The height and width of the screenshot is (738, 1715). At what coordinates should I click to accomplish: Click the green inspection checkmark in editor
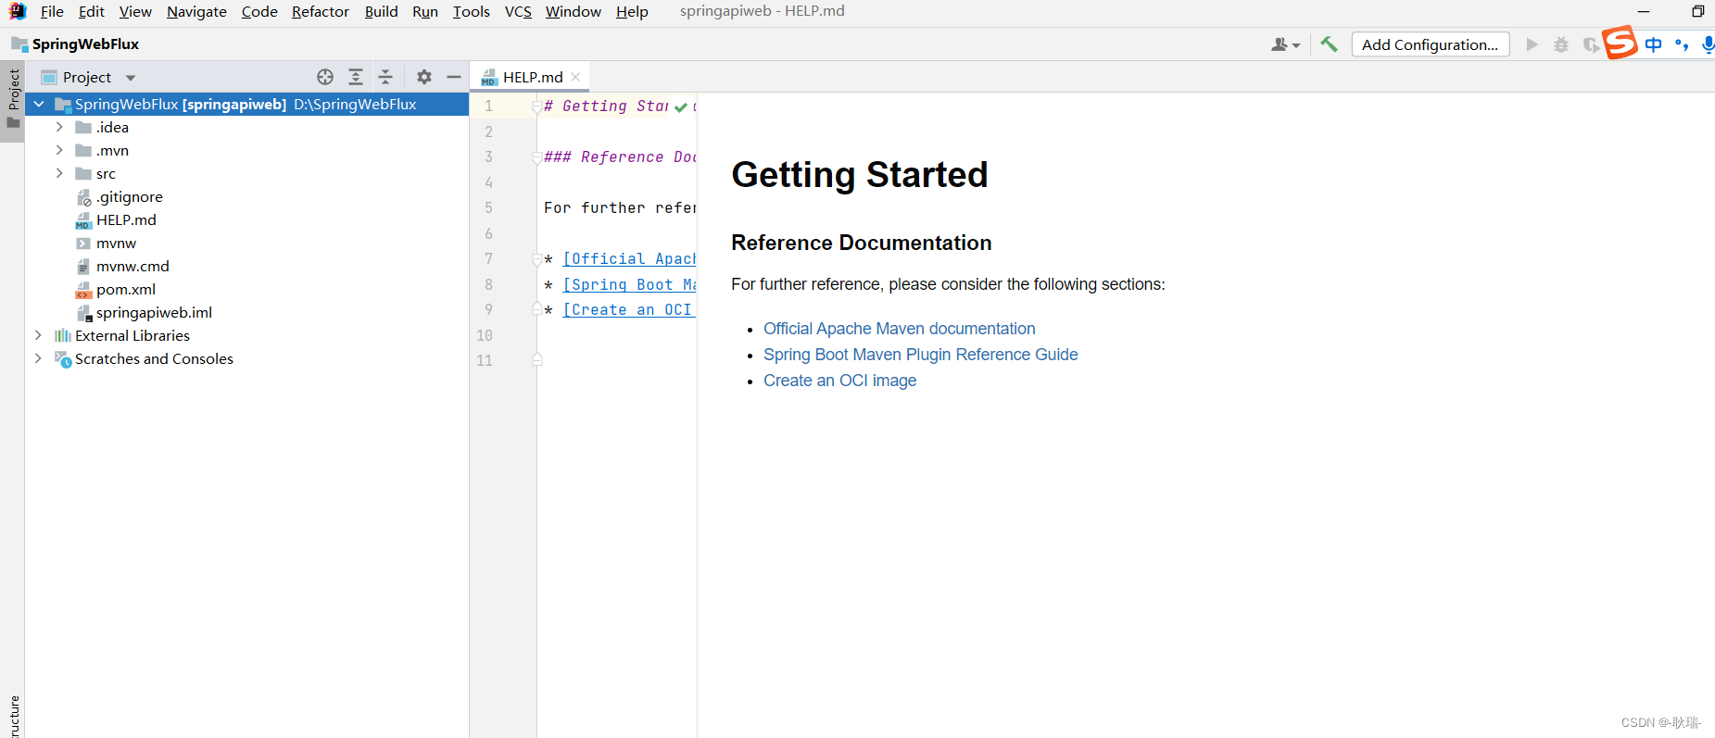point(681,107)
